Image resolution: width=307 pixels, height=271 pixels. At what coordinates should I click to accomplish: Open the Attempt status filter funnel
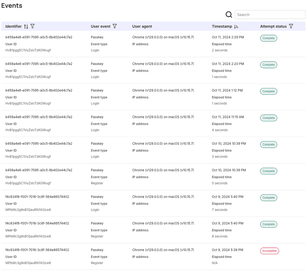291,26
